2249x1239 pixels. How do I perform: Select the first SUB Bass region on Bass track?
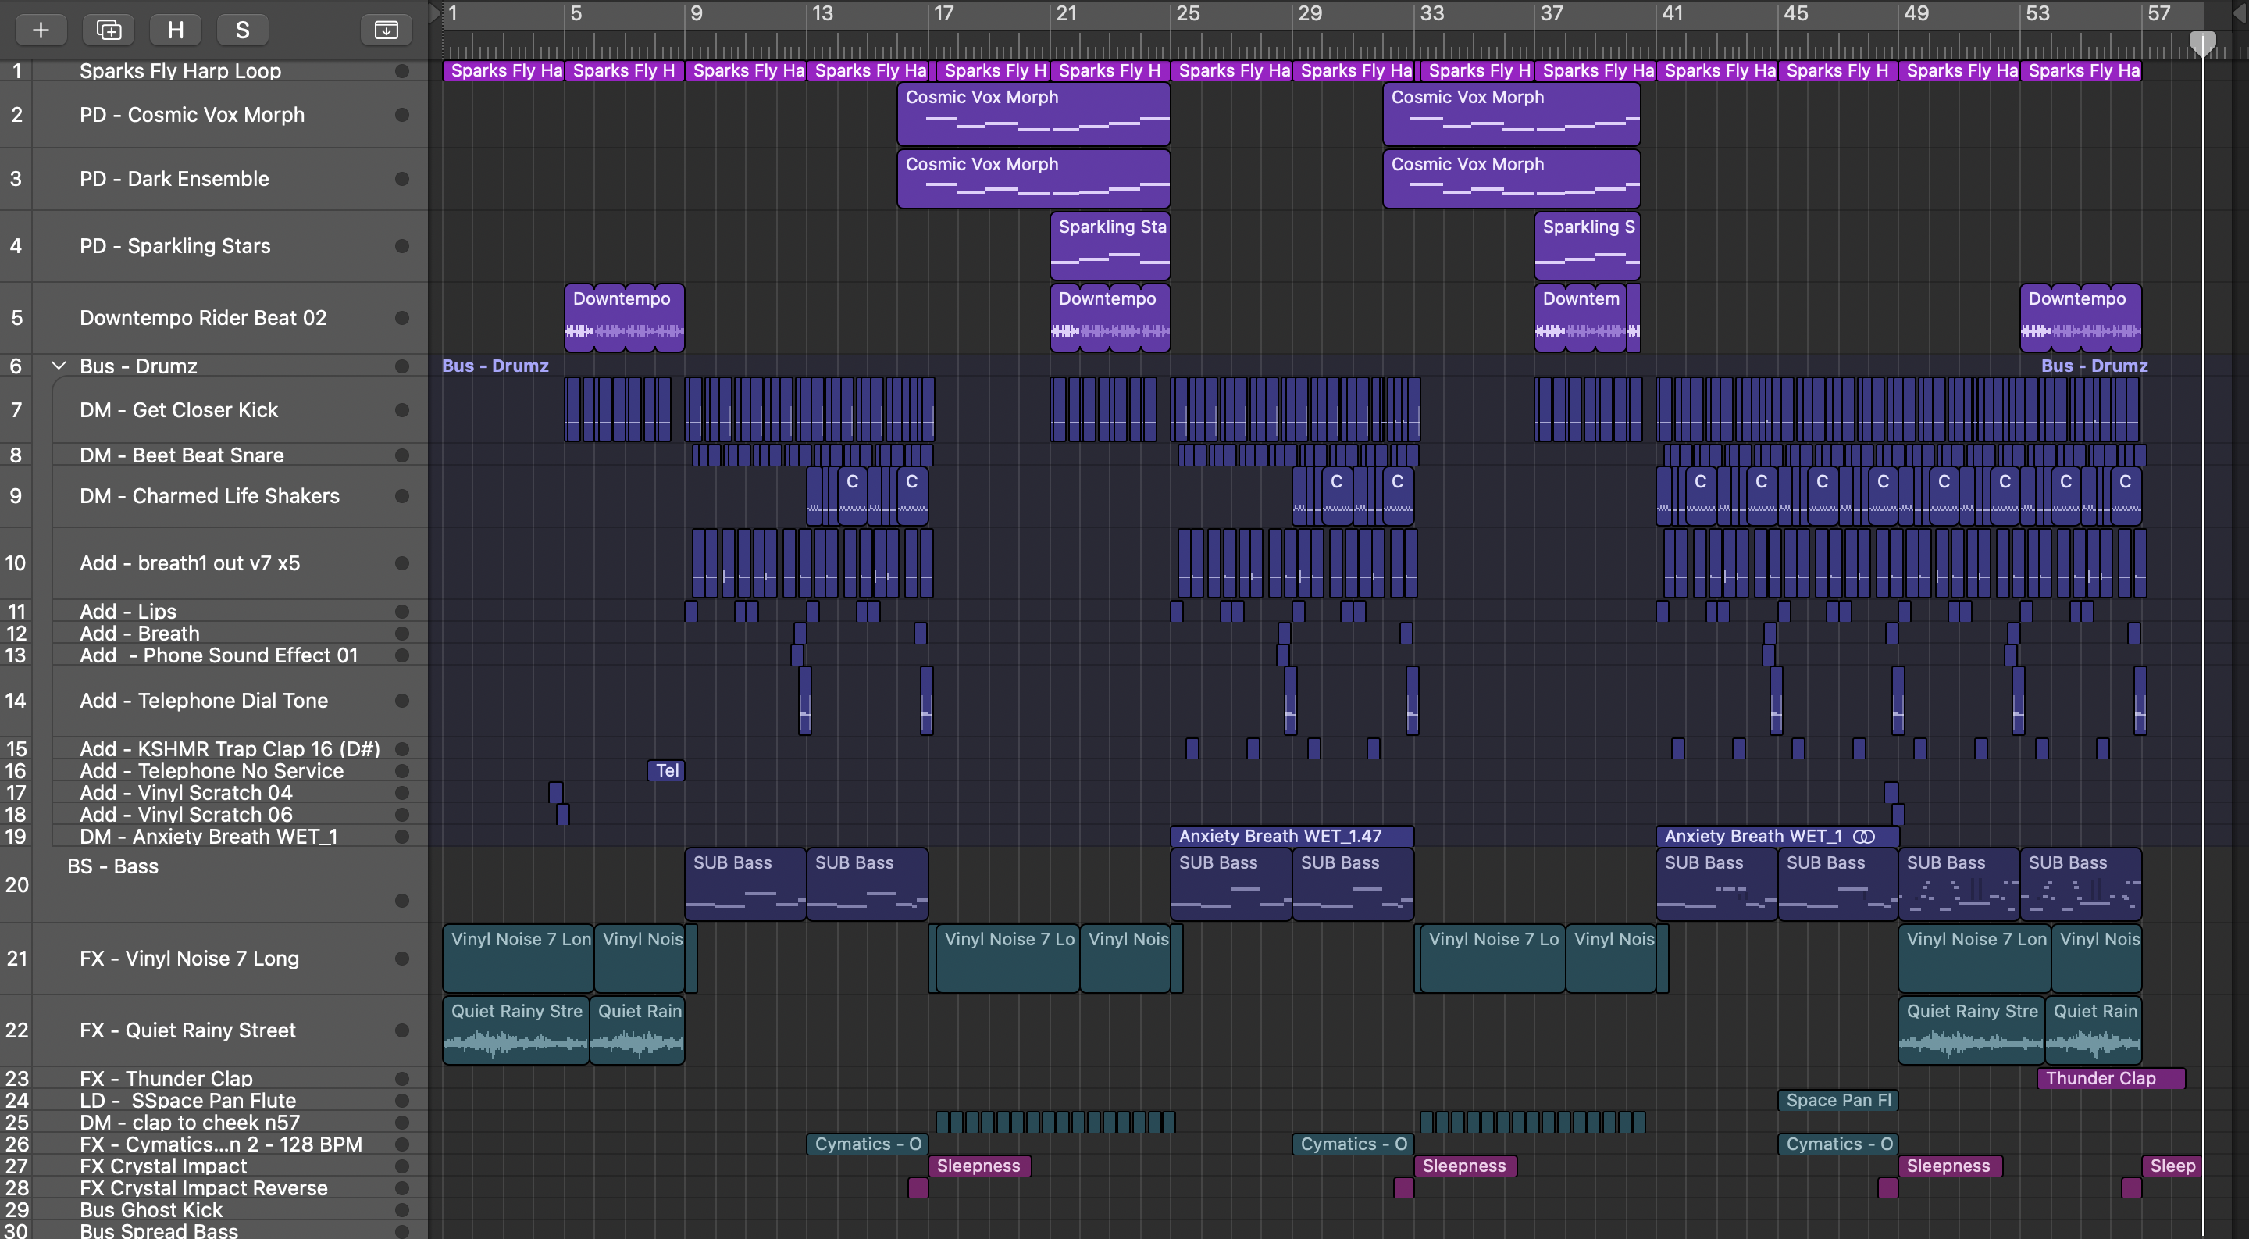[744, 884]
